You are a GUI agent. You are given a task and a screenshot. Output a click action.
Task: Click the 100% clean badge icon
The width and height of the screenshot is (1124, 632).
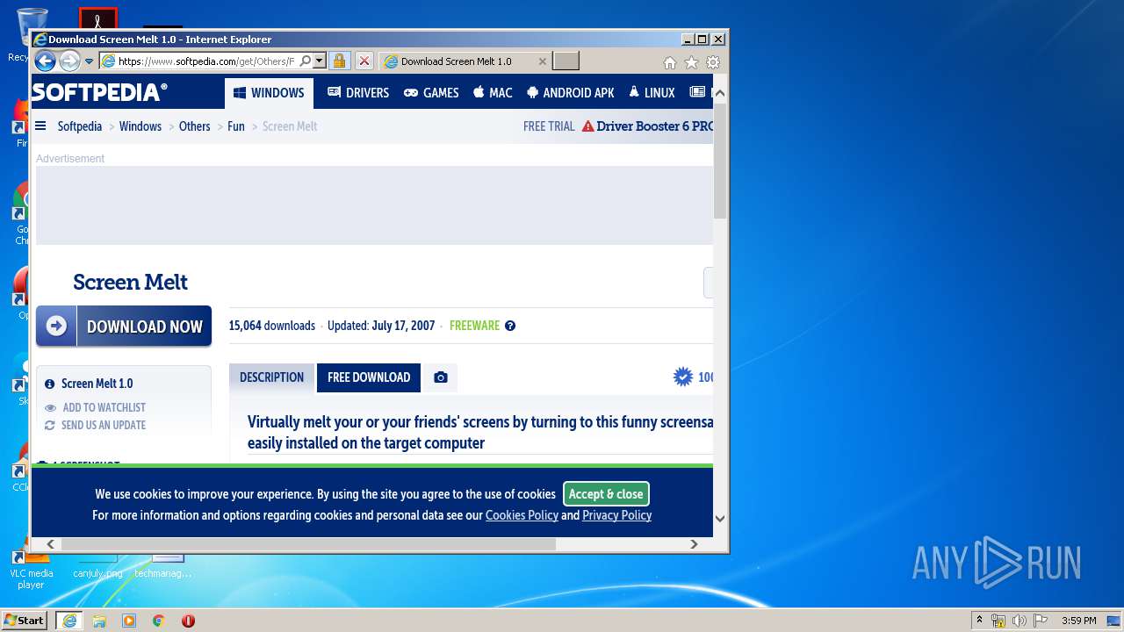682,377
